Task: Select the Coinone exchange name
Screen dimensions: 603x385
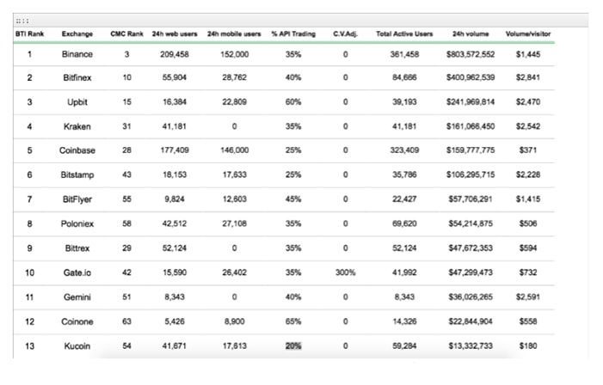Action: [x=77, y=321]
